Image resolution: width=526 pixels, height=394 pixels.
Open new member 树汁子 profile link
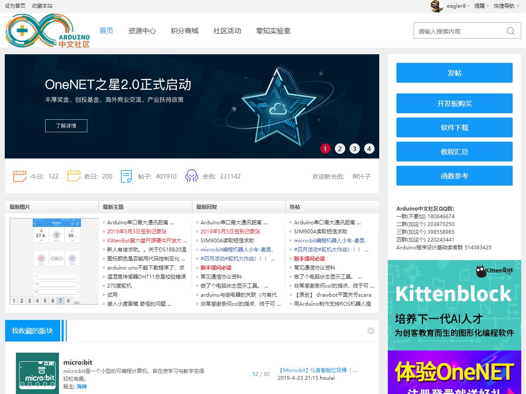[x=362, y=176]
